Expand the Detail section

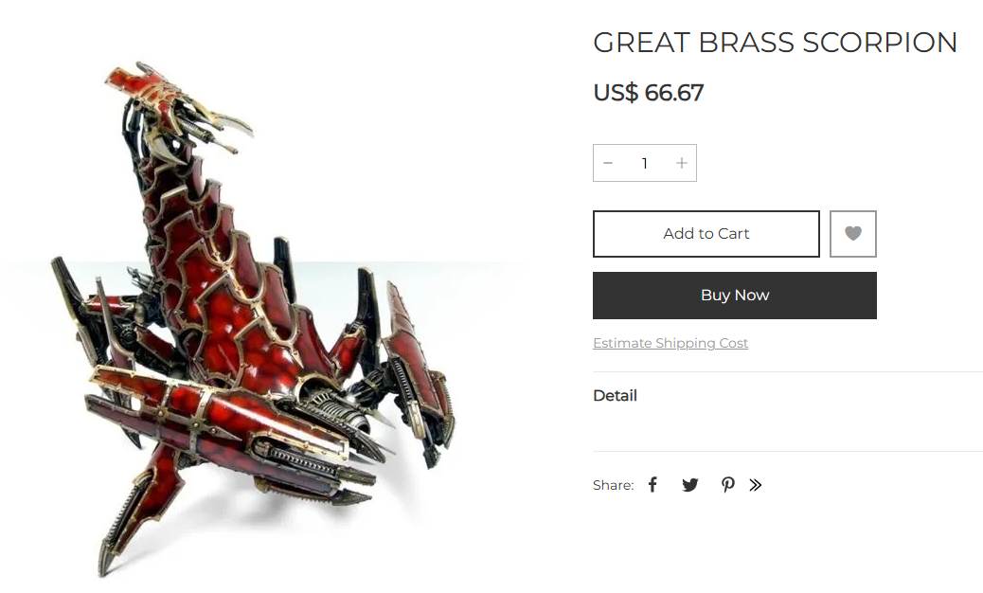pyautogui.click(x=615, y=396)
